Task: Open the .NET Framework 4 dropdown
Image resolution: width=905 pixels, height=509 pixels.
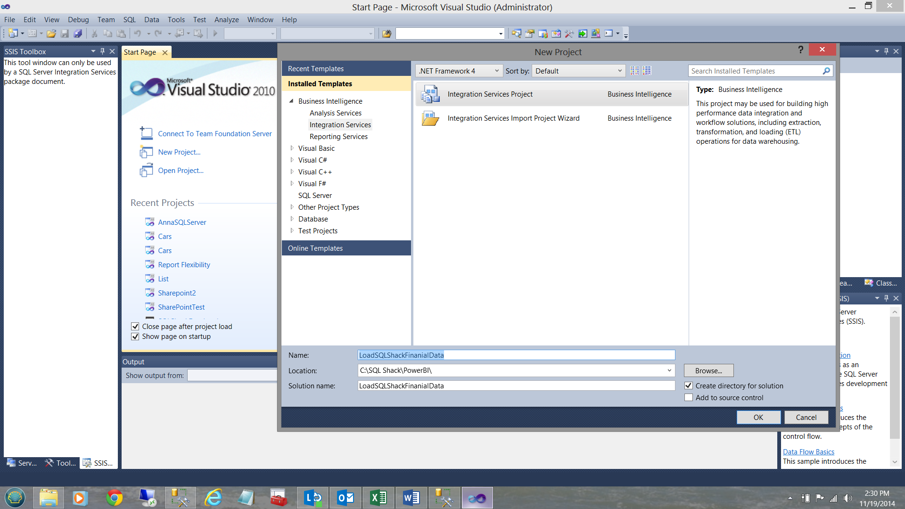Action: tap(459, 71)
